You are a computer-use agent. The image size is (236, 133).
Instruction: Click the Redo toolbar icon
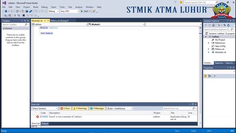pos(42,11)
